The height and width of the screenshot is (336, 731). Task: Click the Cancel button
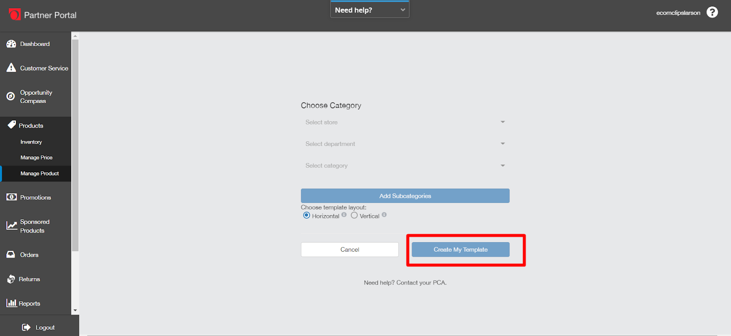(x=350, y=249)
